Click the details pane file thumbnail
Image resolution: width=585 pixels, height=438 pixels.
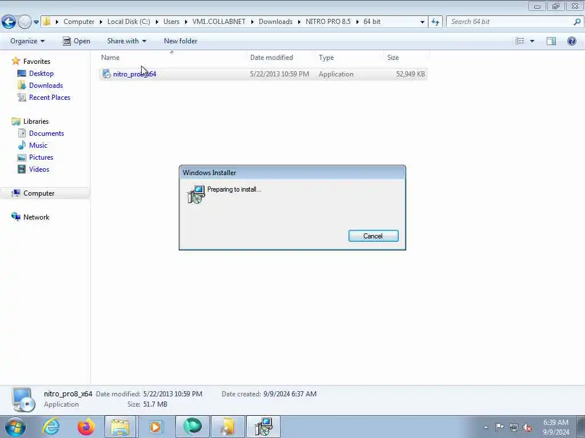pos(22,400)
